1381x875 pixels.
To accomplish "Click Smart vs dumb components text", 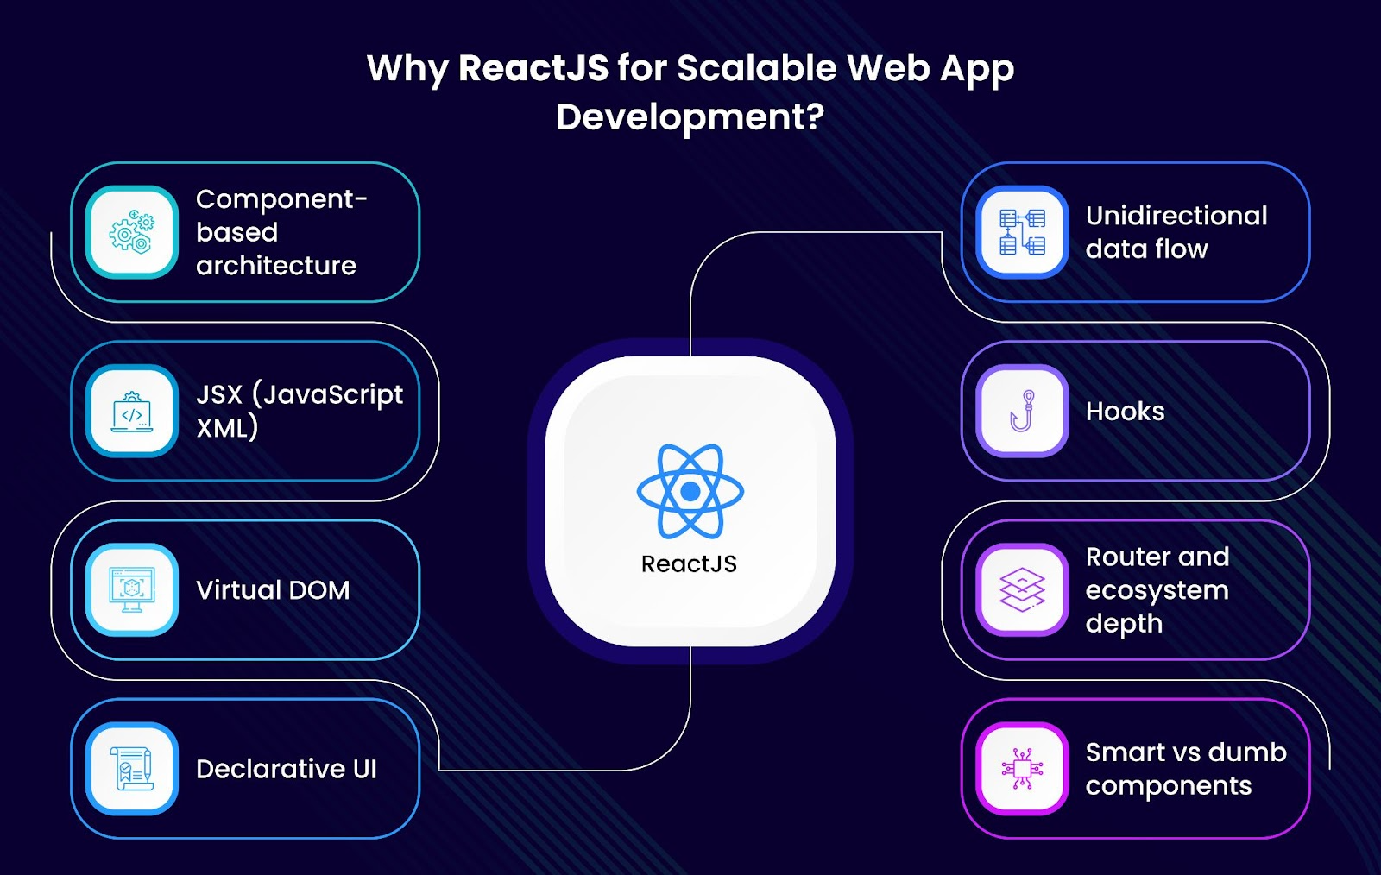I will point(1186,769).
